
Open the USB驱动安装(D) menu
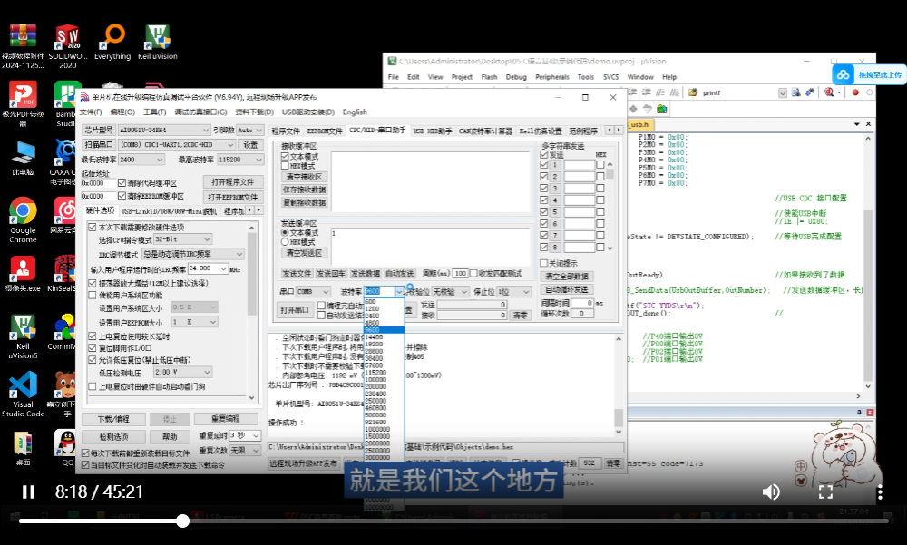coord(308,112)
